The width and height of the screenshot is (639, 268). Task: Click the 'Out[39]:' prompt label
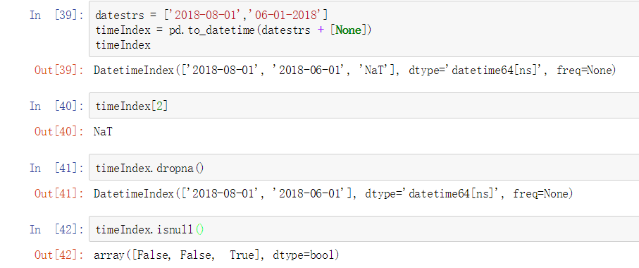pos(59,70)
